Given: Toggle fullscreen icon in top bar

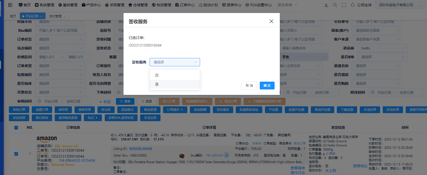Looking at the screenshot, I should coord(344,5).
